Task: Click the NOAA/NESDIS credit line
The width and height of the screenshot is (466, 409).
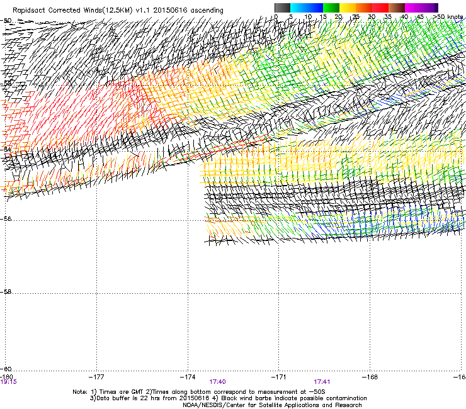Action: pos(272,405)
